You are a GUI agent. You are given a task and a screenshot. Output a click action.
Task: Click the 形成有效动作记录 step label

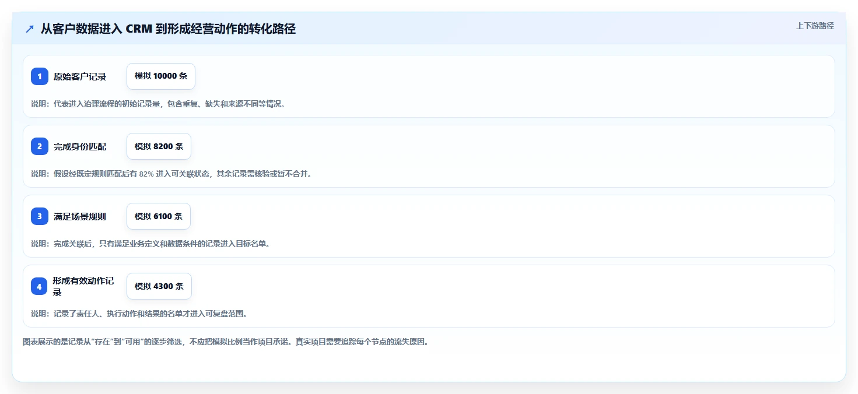tap(83, 286)
